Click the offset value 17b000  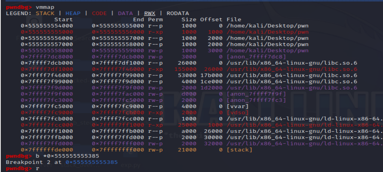(211, 75)
